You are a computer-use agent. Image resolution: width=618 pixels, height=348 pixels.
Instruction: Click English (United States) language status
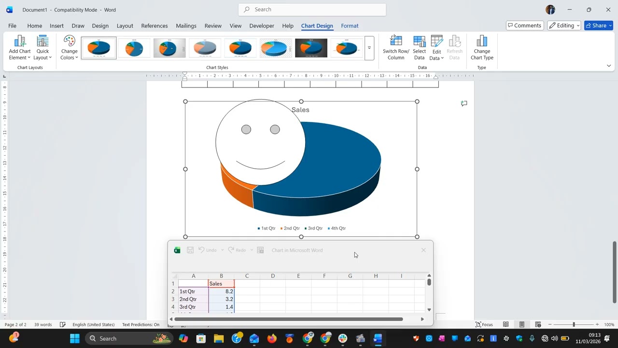click(94, 325)
